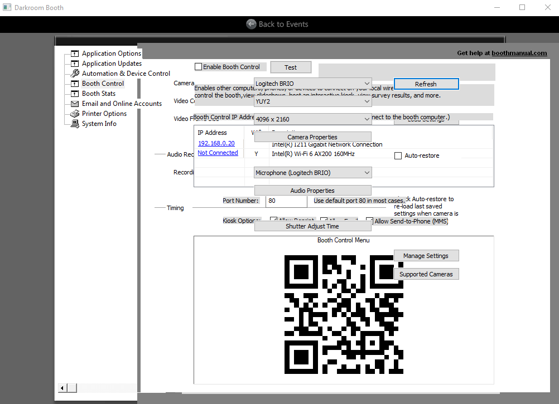Open Audio Properties
This screenshot has height=404, width=559.
click(312, 191)
